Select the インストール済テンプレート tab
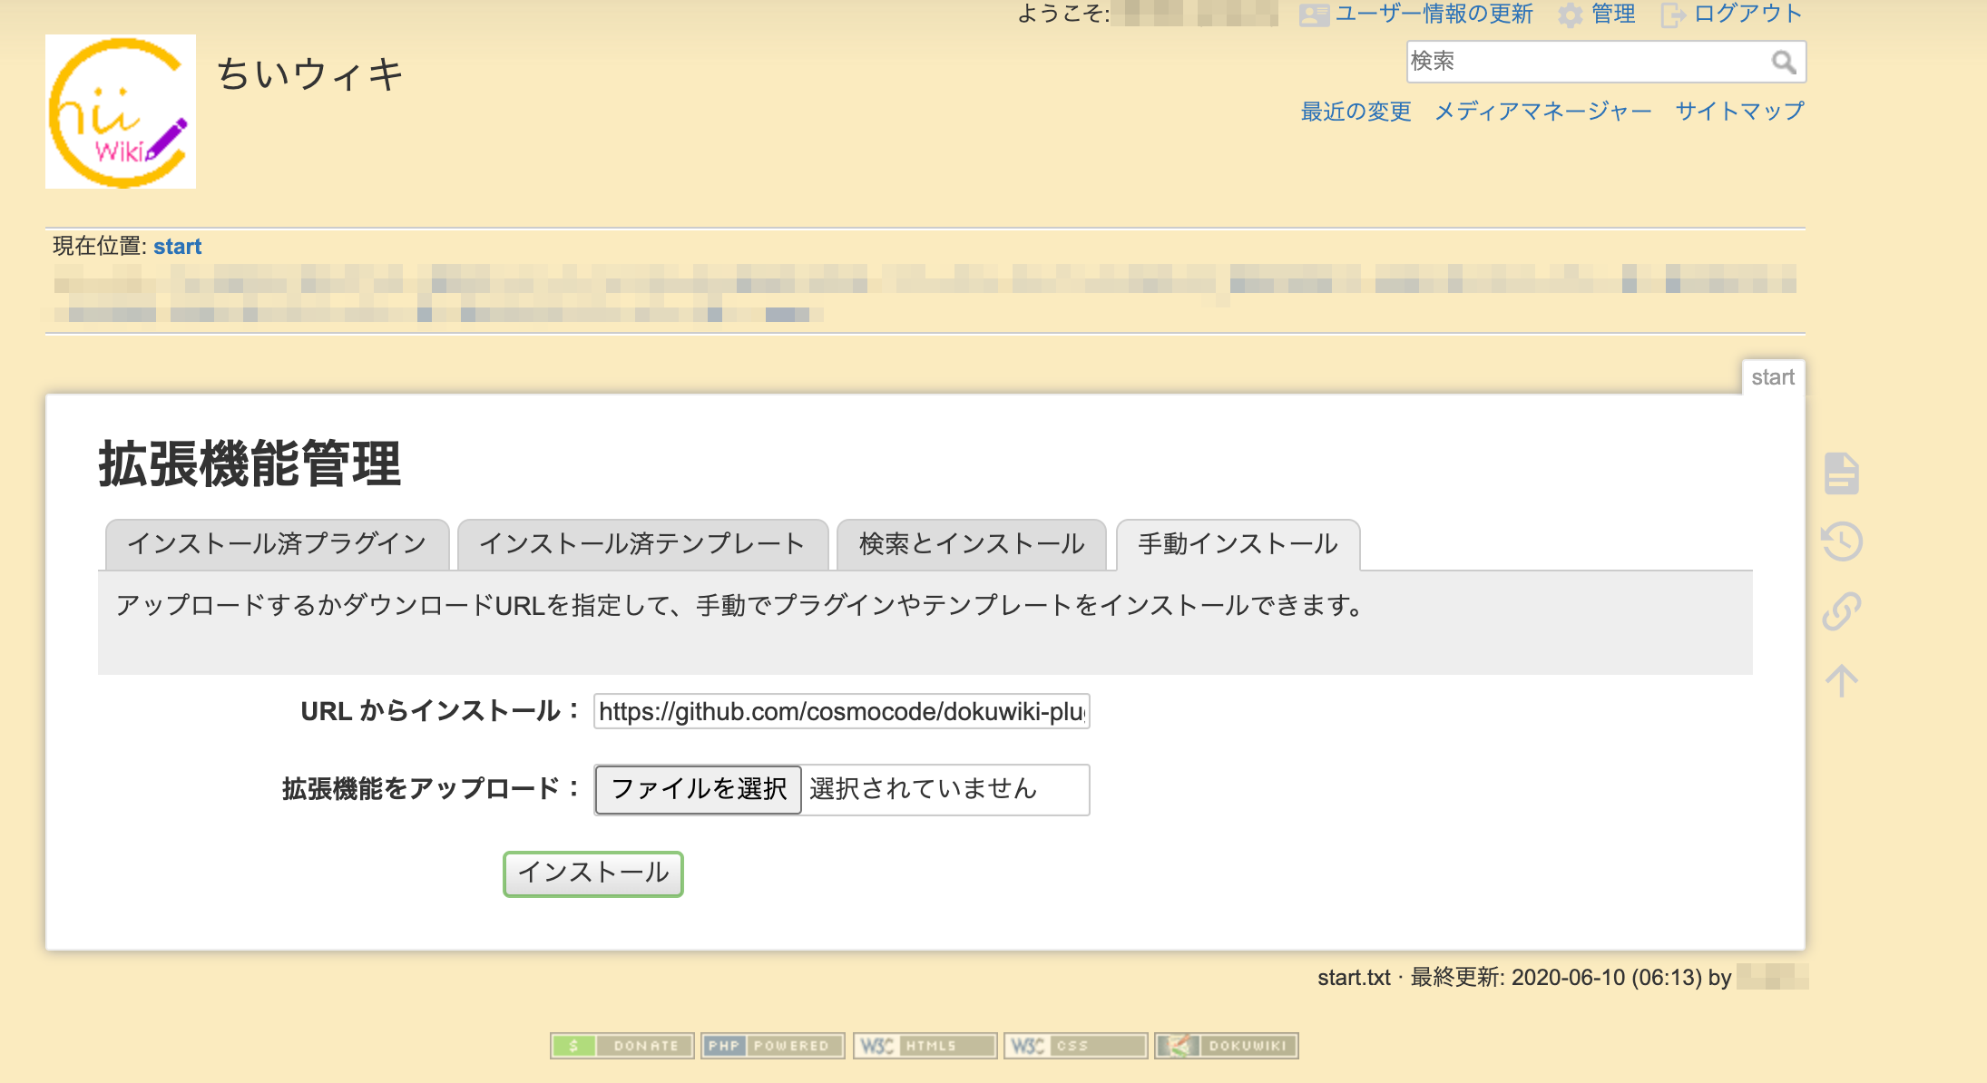 642,543
